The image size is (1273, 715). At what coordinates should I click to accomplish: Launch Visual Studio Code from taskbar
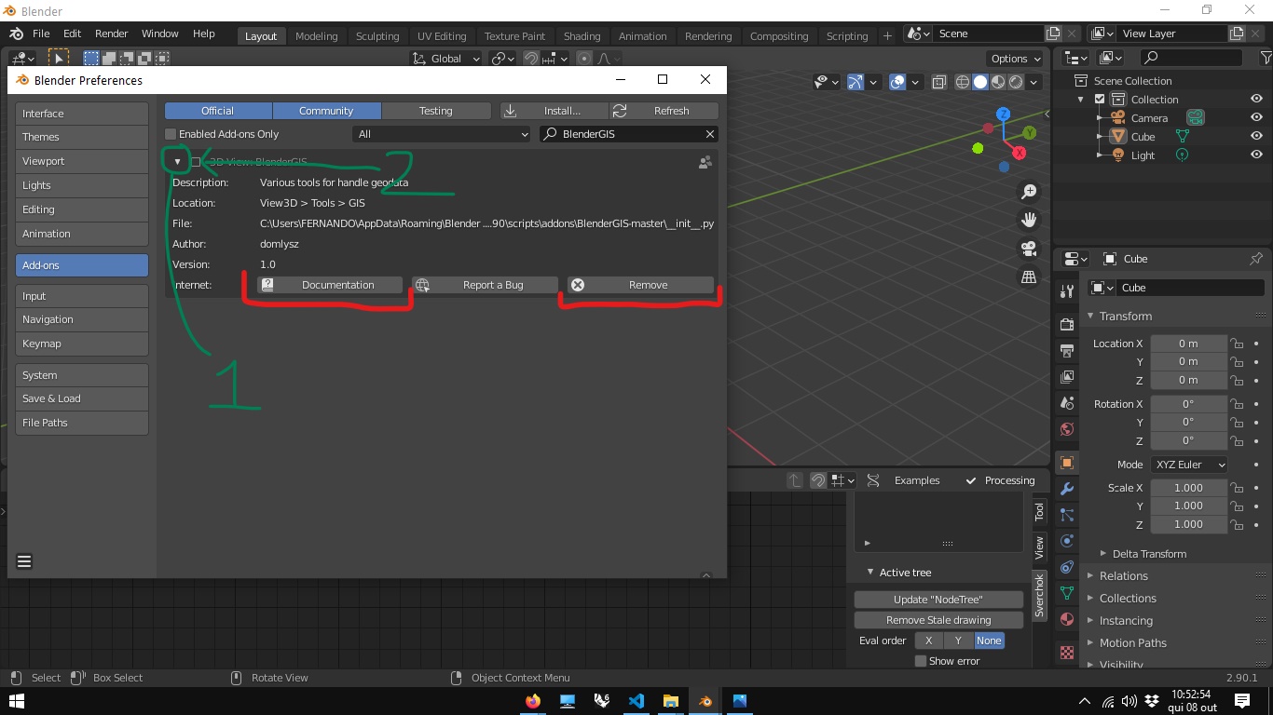[636, 701]
